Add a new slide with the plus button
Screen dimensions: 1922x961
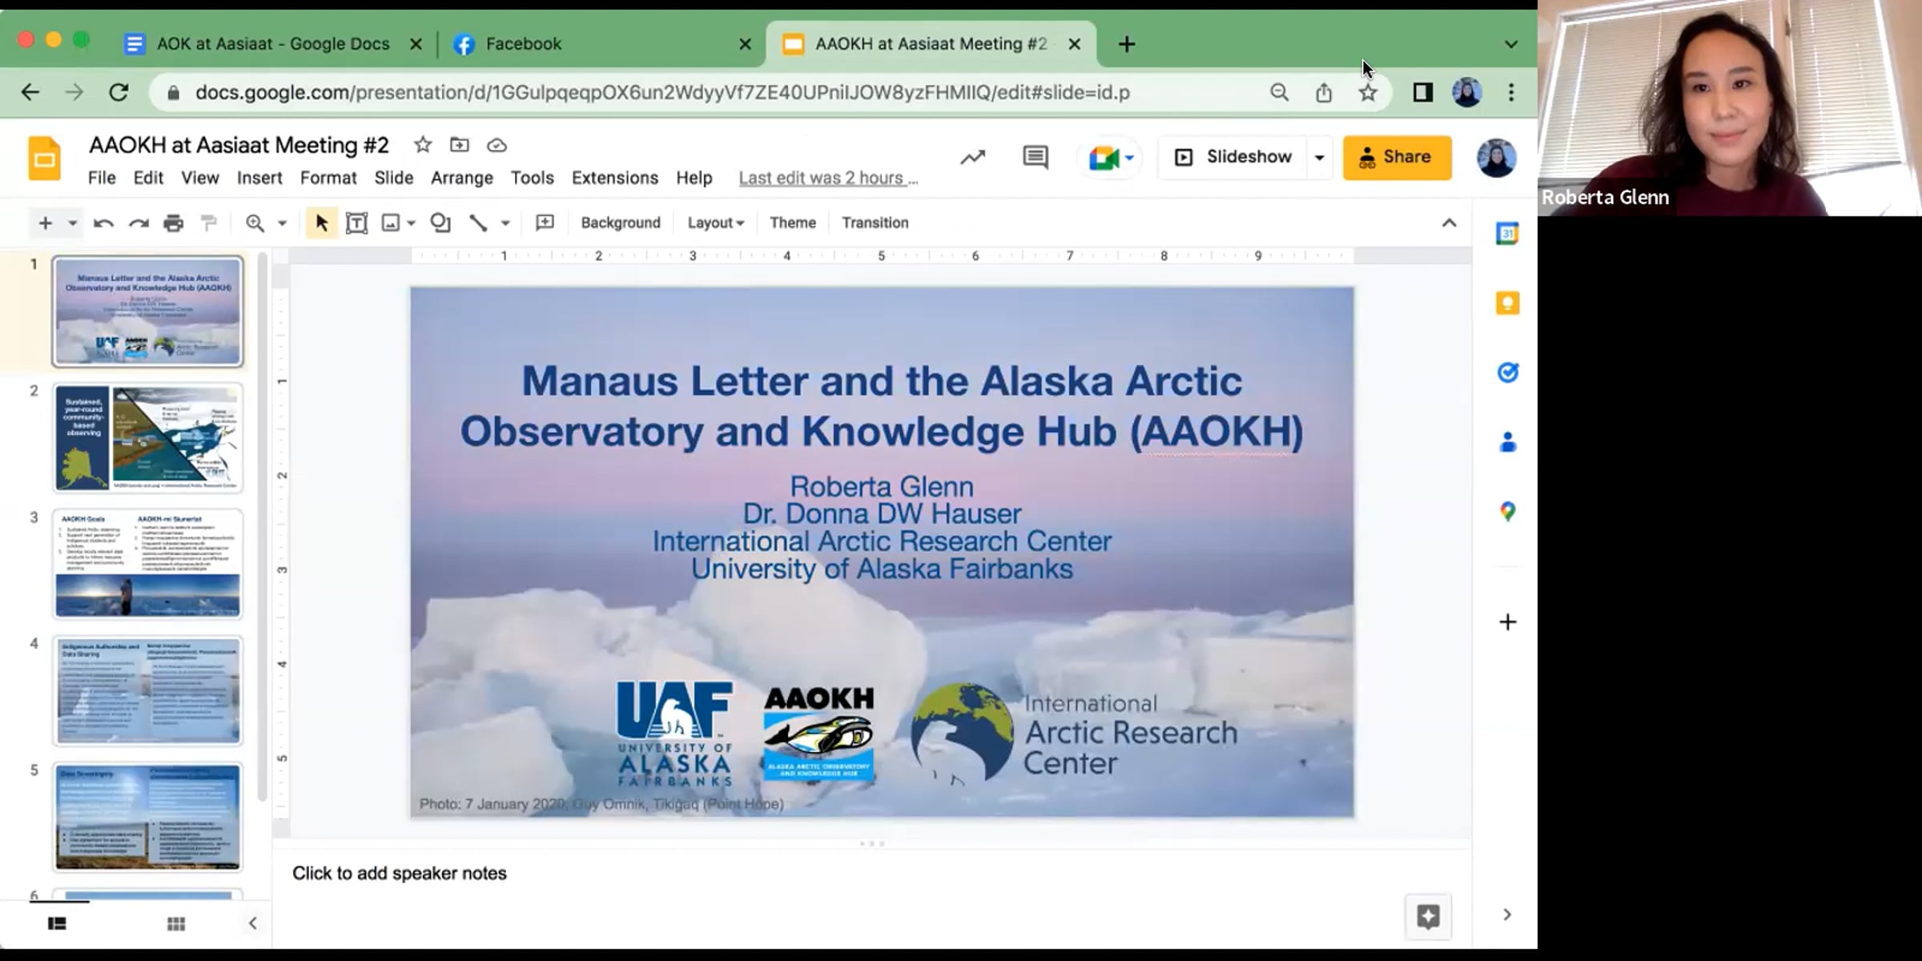pos(45,223)
